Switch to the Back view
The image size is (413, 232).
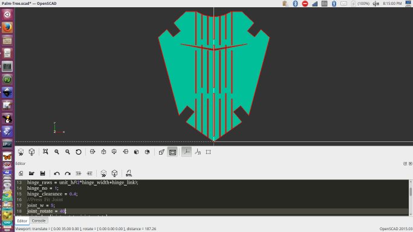click(147, 152)
